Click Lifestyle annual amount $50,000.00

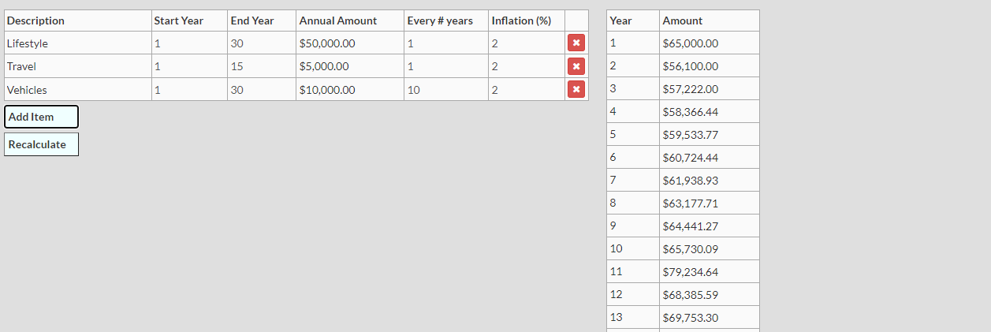tap(349, 43)
